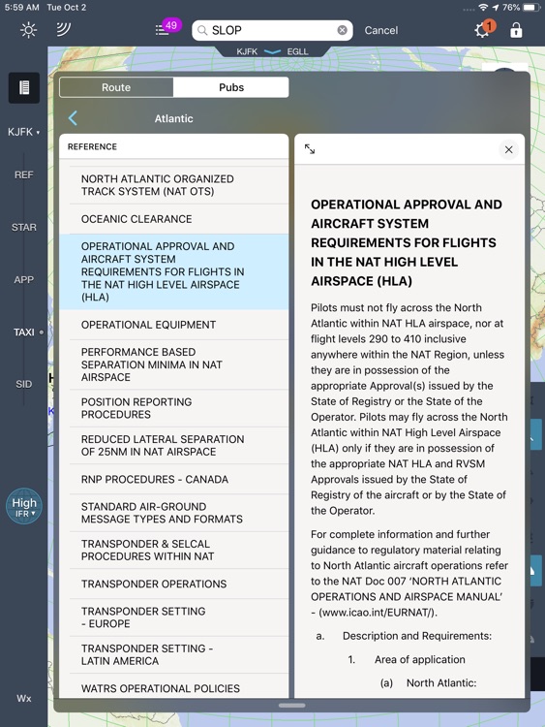This screenshot has height=727, width=545.
Task: Select TAXI in the sidebar
Action: coord(23,332)
